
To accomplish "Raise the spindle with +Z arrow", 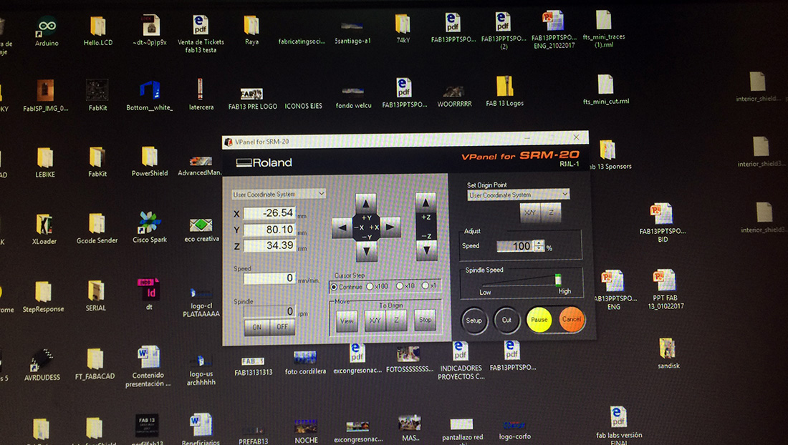I will point(426,204).
